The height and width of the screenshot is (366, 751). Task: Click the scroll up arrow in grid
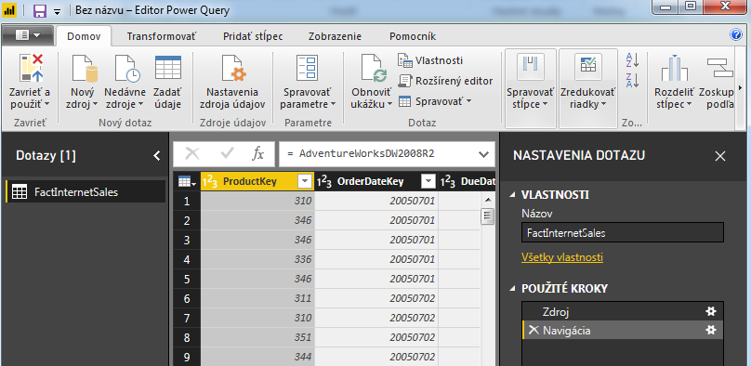488,200
